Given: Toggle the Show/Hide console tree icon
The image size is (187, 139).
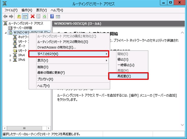Looking at the screenshot, I should 25,17.
